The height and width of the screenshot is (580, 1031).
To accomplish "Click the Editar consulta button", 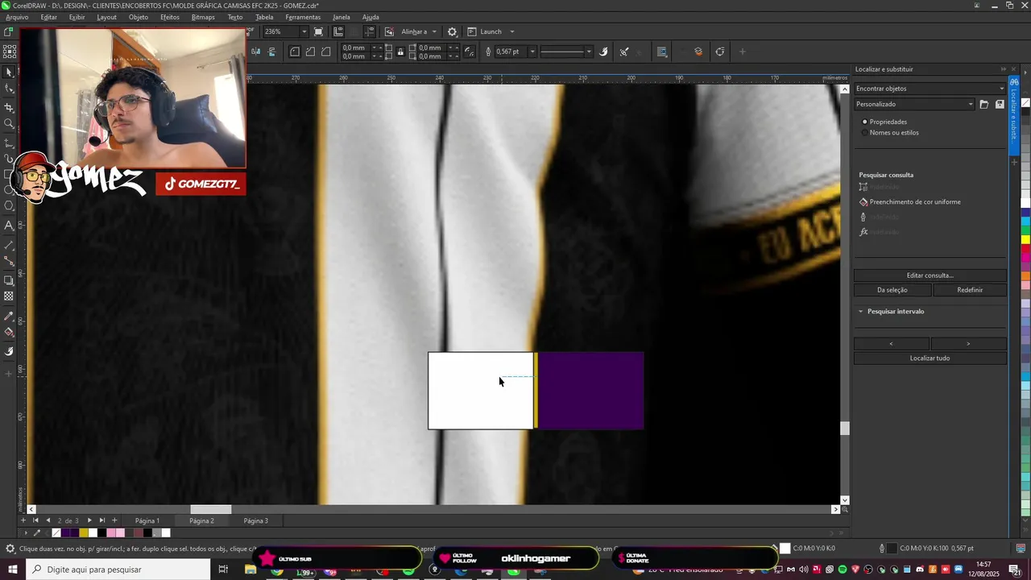I will (x=930, y=275).
